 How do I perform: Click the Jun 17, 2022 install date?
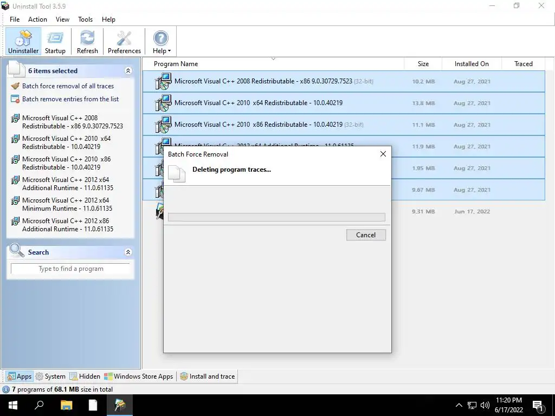(472, 212)
